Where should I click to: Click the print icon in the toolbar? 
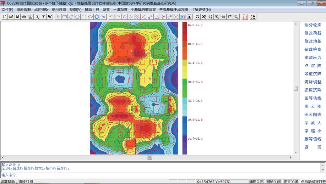[24, 17]
